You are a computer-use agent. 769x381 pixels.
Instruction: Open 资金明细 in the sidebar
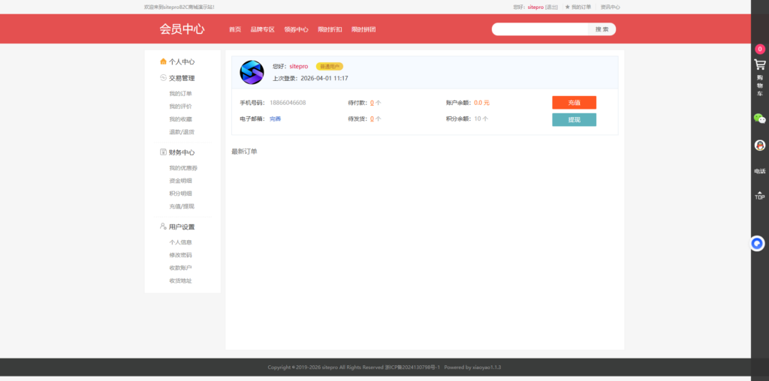[180, 181]
